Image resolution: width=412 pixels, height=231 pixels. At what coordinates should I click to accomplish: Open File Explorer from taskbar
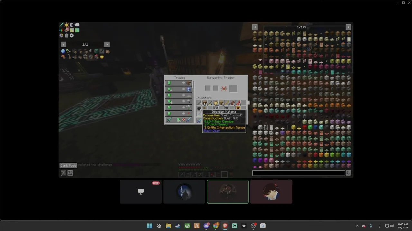coord(168,226)
